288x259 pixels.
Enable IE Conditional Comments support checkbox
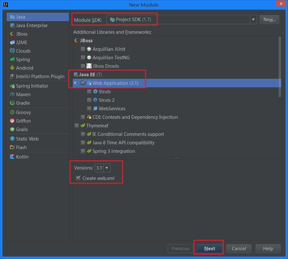[x=83, y=134]
